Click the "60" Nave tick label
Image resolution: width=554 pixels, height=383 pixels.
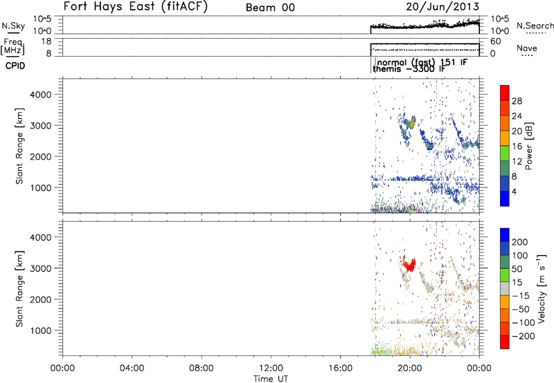pyautogui.click(x=495, y=41)
